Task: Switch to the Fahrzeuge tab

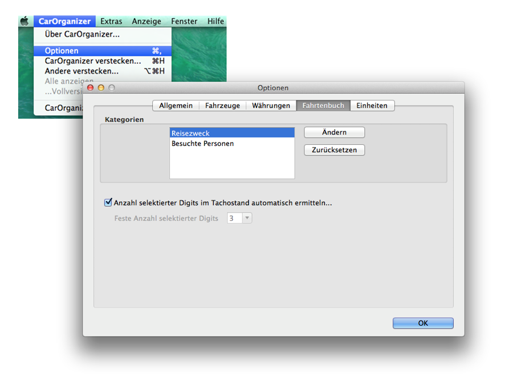Action: pyautogui.click(x=222, y=106)
